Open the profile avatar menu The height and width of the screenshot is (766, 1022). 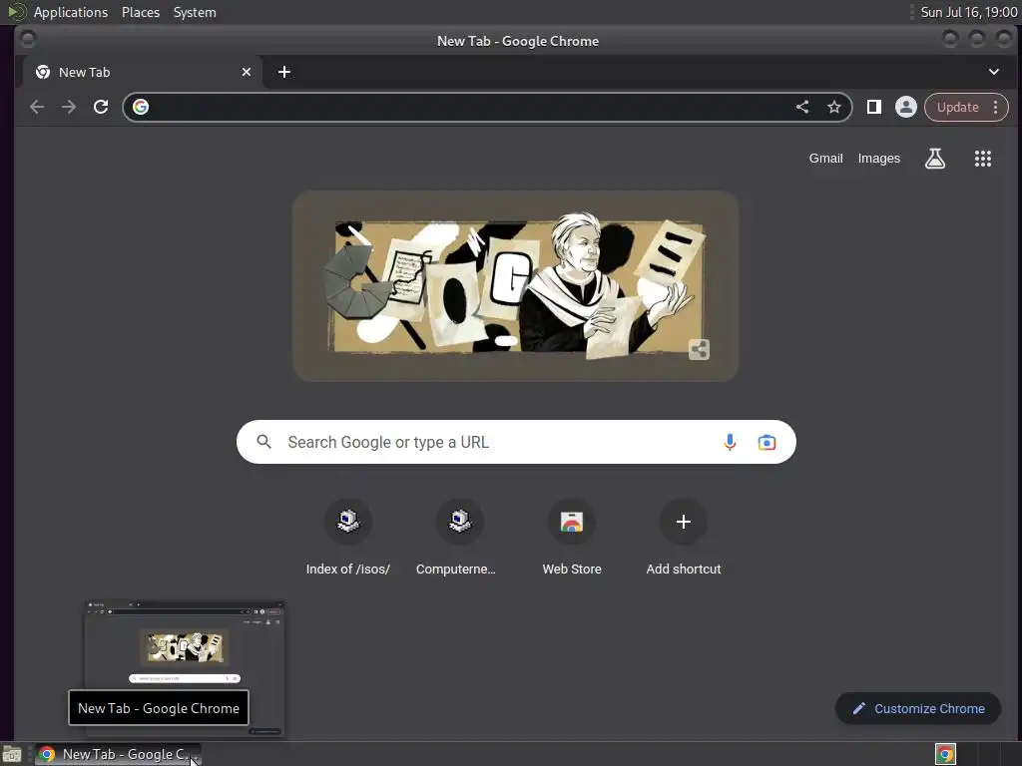(905, 107)
